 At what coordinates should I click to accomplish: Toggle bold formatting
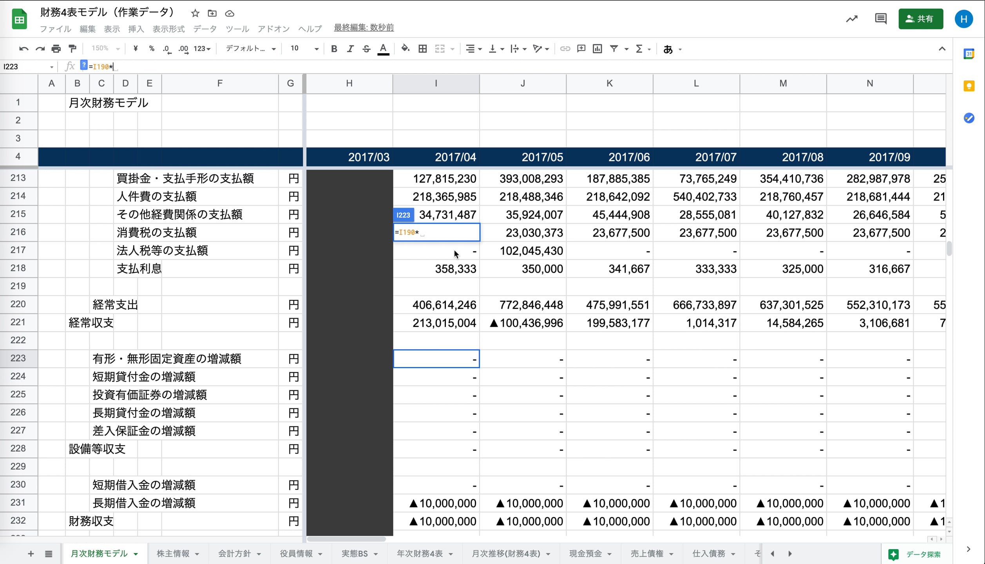click(334, 49)
